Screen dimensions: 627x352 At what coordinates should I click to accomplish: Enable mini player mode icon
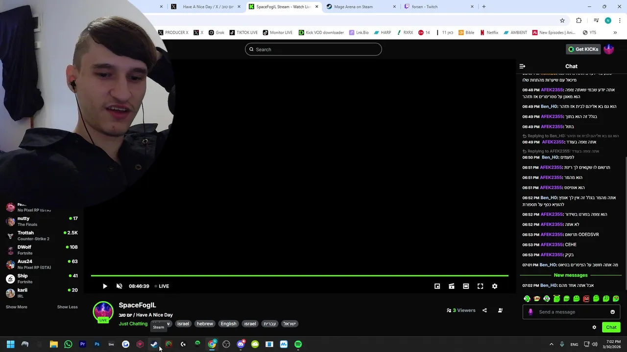click(x=437, y=286)
